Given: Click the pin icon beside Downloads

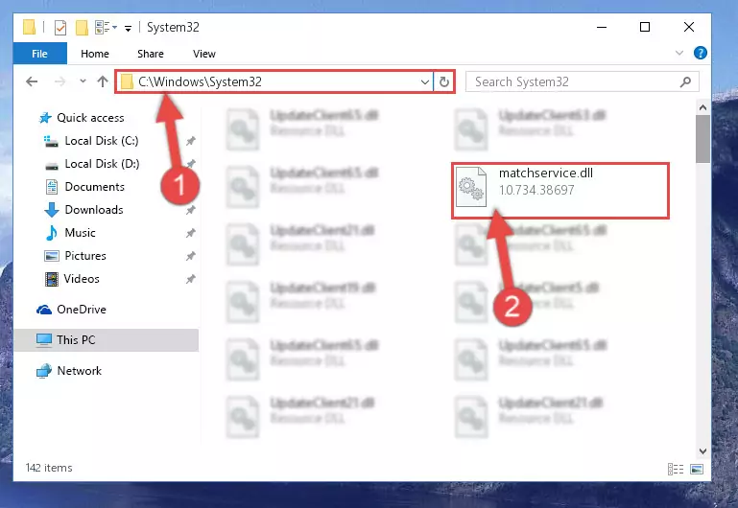Looking at the screenshot, I should 191,210.
